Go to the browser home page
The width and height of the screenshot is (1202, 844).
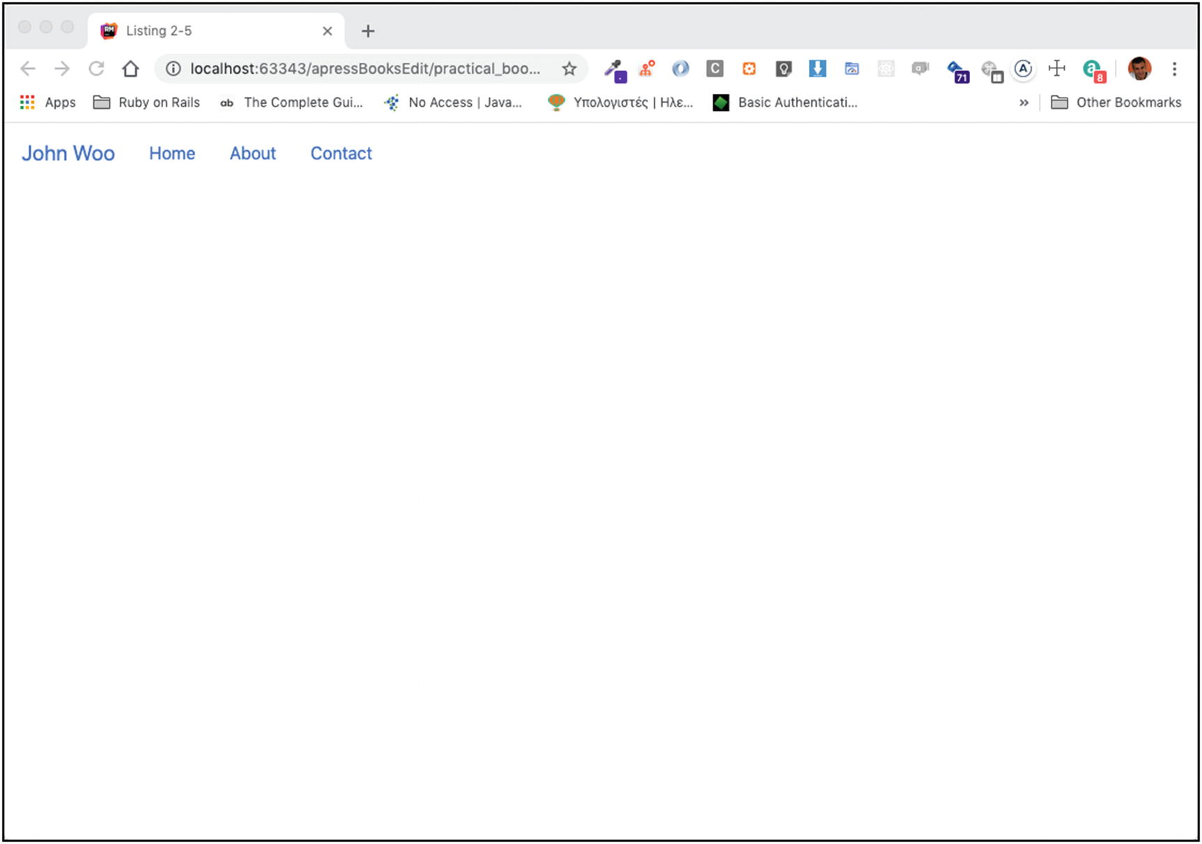[x=130, y=68]
